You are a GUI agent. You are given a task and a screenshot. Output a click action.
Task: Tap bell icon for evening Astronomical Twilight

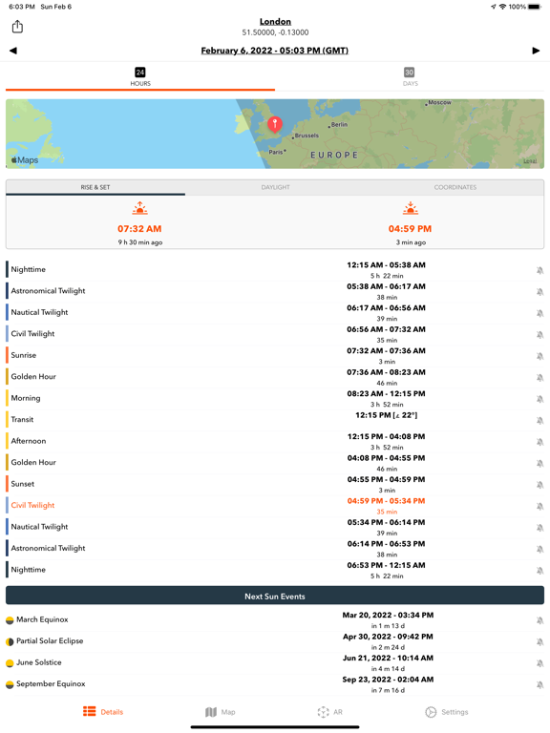[539, 550]
